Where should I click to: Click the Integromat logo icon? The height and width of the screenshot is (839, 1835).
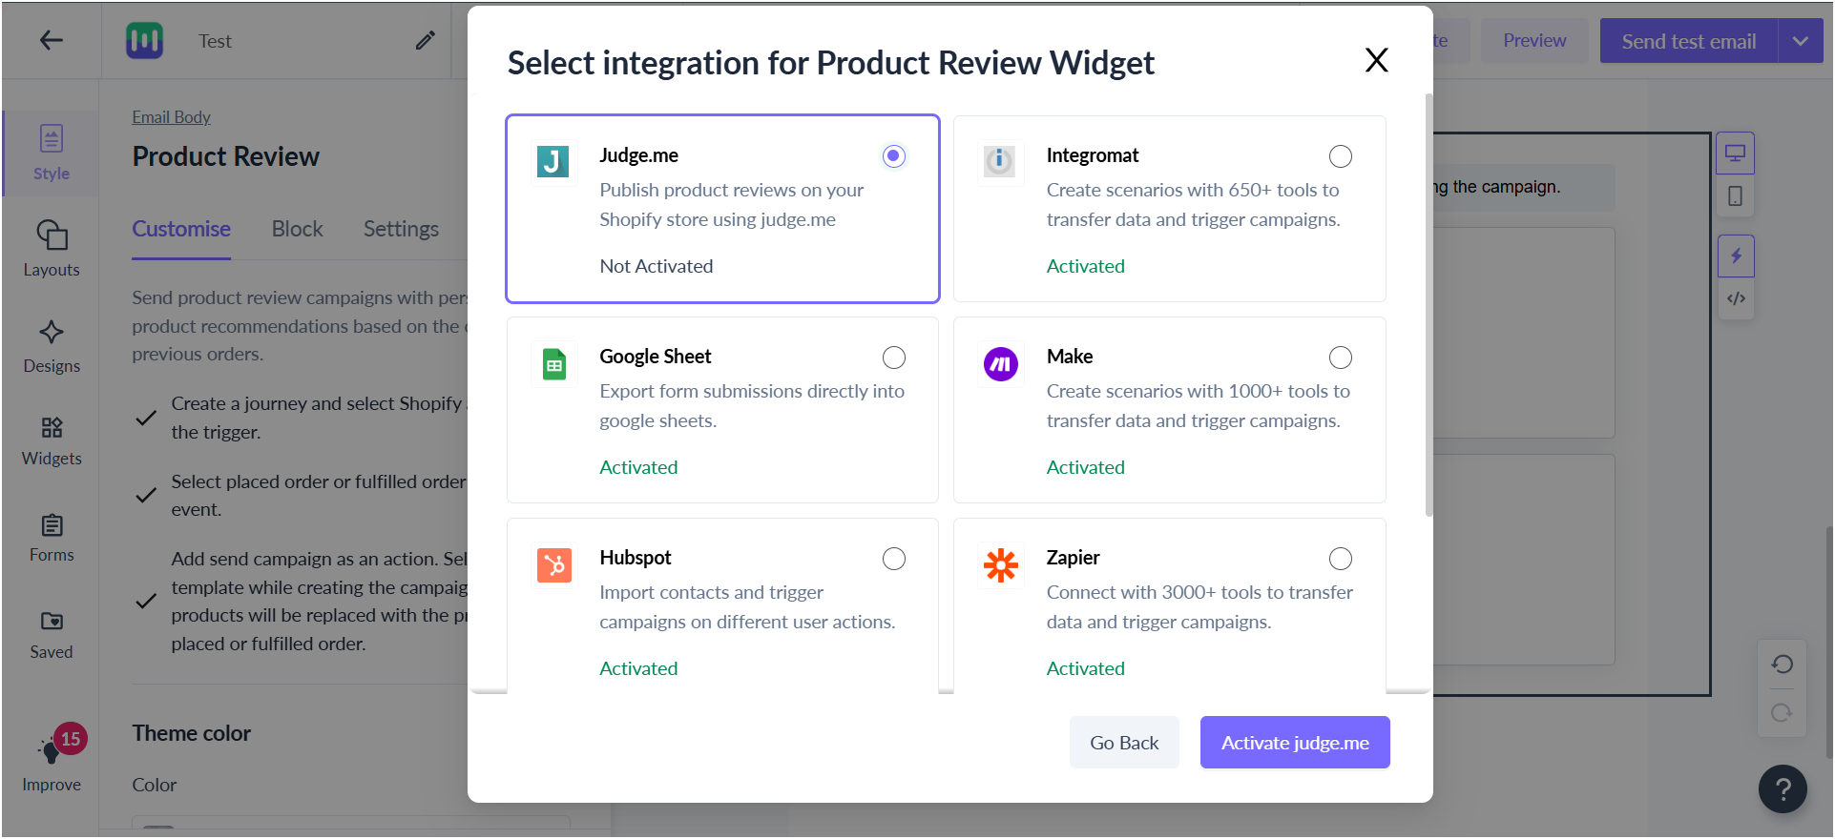(999, 161)
